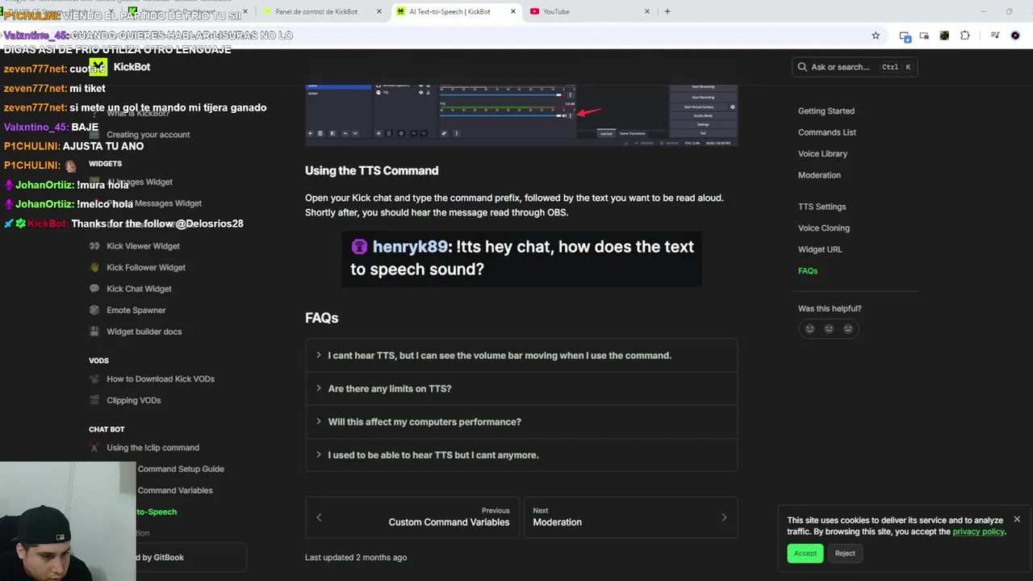Rate the page with the happy face
The height and width of the screenshot is (581, 1033).
809,328
